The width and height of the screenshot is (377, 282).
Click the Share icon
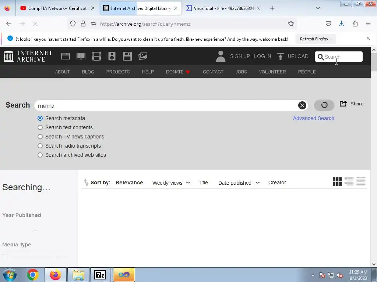coord(343,104)
